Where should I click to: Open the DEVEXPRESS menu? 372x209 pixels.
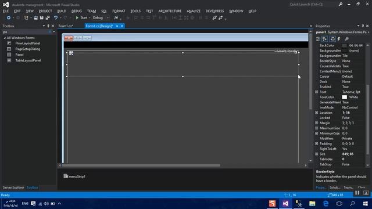214,11
